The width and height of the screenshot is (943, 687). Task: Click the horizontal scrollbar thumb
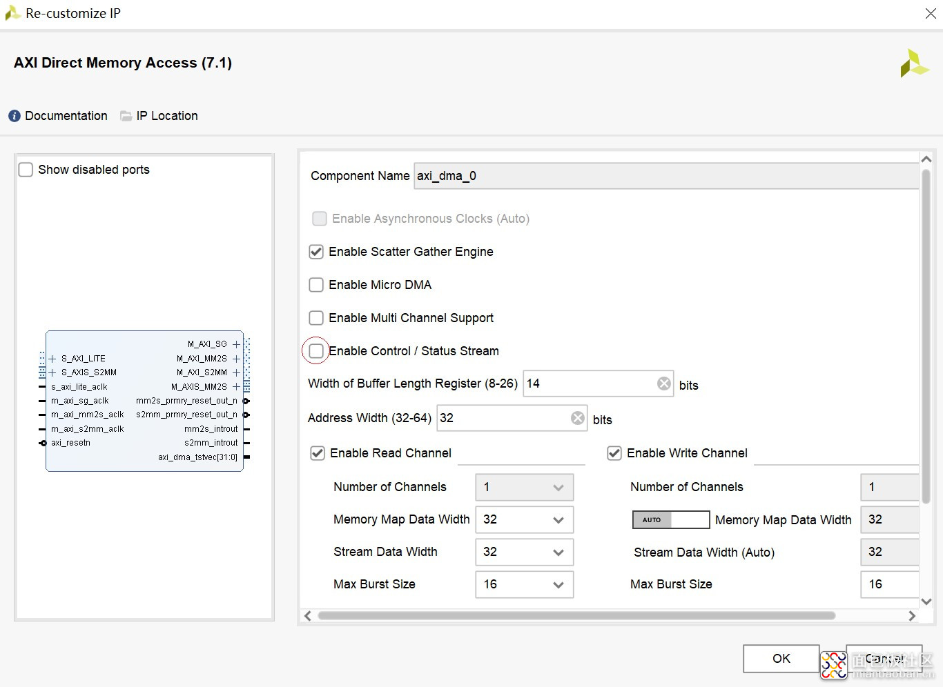576,616
